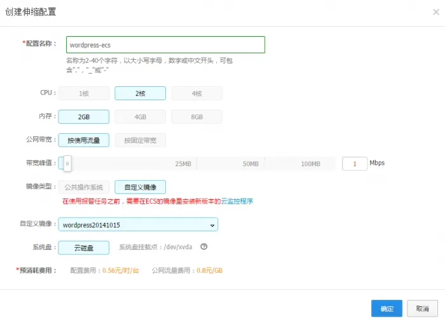Choose 4GB memory
Viewport: 445px width, 326px height.
[140, 117]
